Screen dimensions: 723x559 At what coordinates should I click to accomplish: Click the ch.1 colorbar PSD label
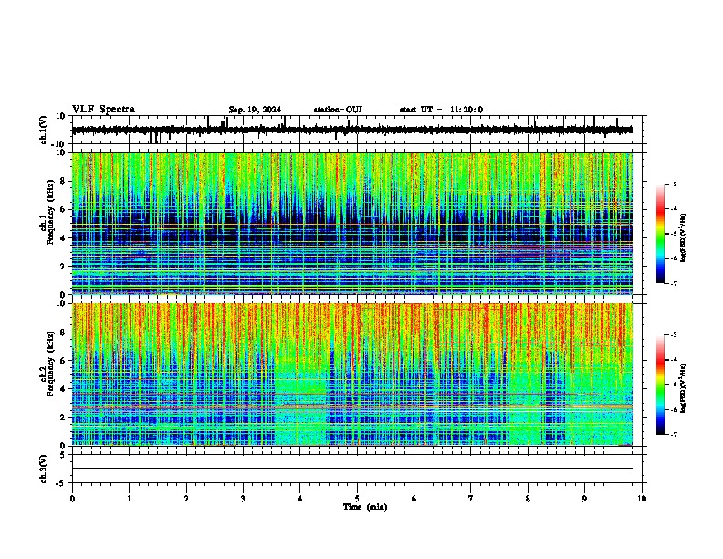684,237
